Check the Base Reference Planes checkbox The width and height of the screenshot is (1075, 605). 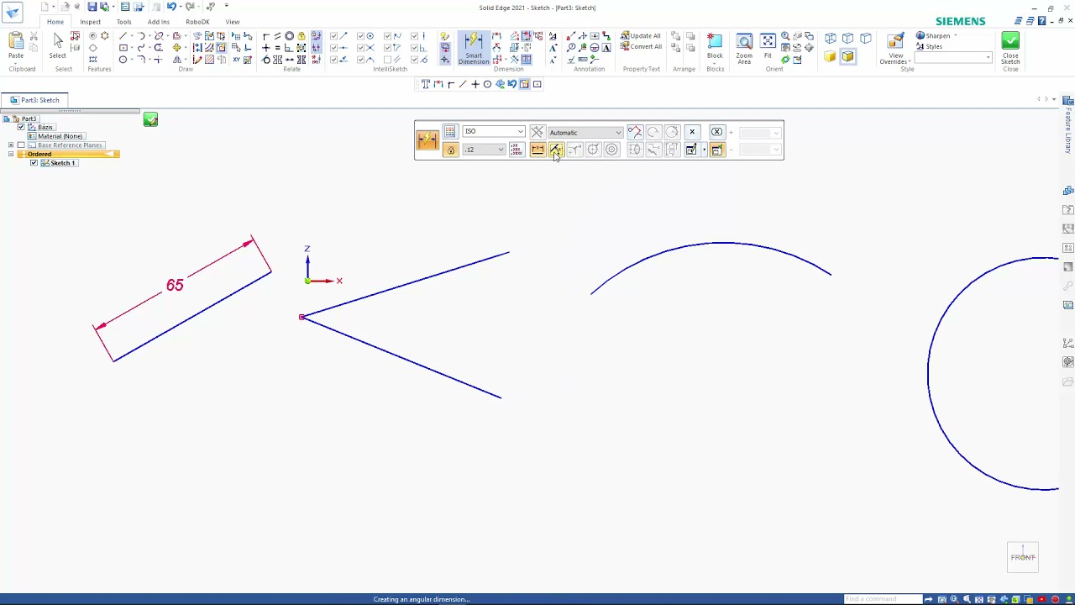[21, 145]
